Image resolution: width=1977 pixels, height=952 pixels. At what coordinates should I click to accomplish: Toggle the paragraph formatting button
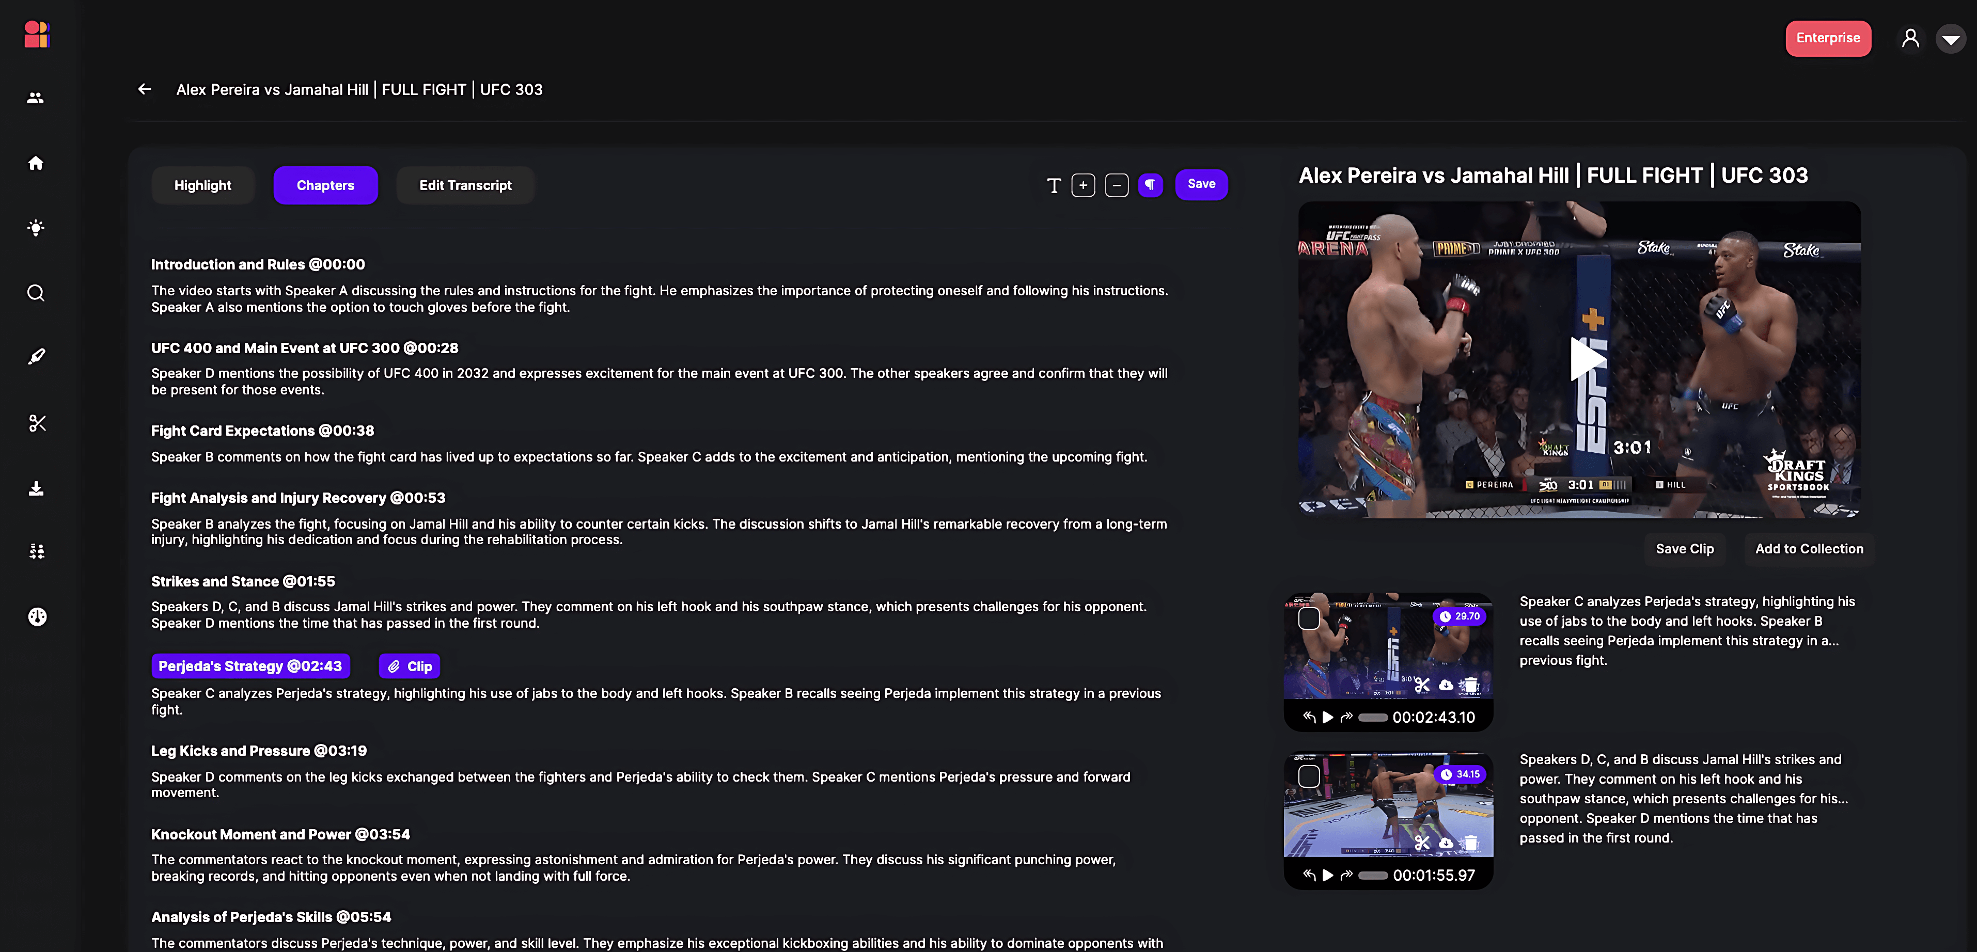(1150, 184)
